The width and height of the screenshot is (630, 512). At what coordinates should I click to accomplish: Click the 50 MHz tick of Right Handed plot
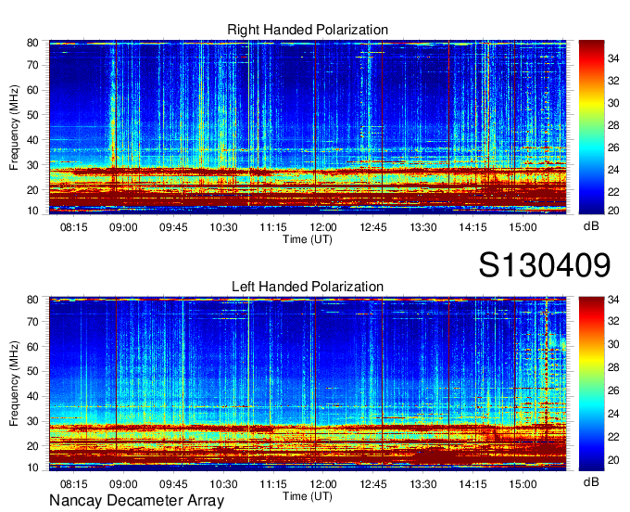coord(32,115)
